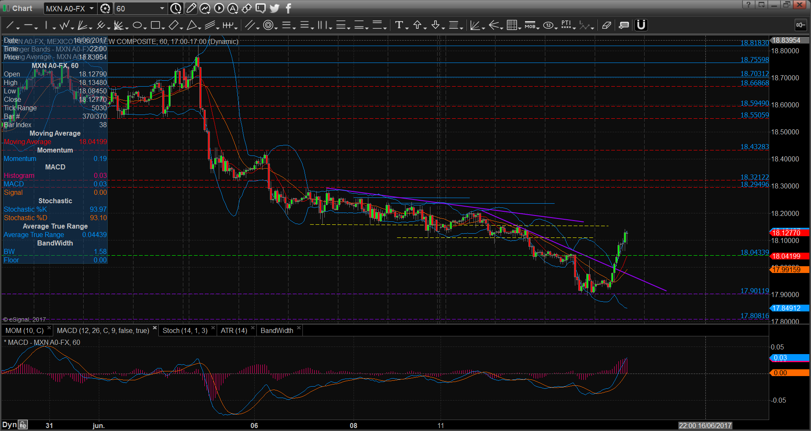Select the fan lines tool
811x431 pixels.
point(82,25)
